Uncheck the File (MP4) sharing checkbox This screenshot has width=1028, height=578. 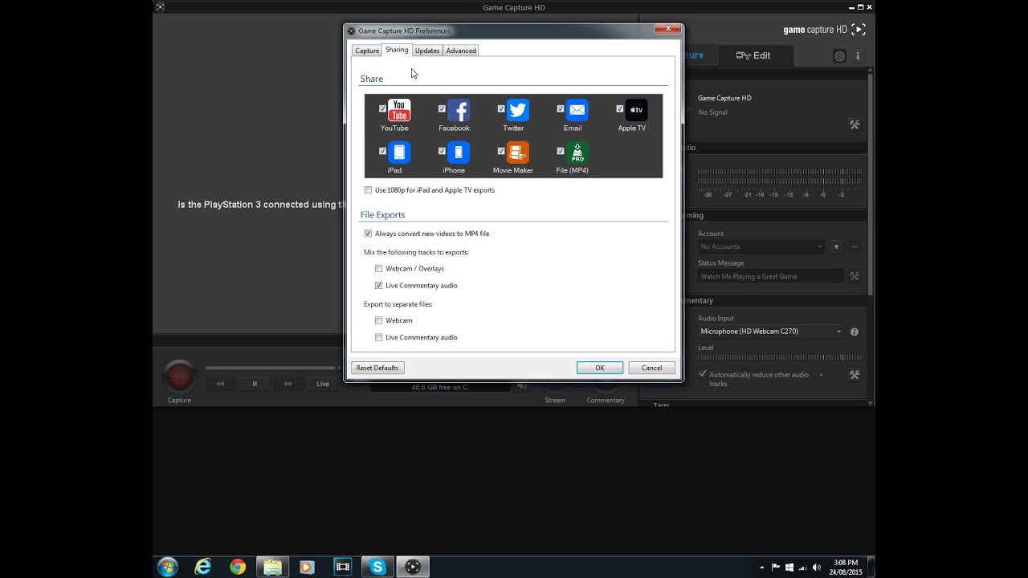[561, 150]
